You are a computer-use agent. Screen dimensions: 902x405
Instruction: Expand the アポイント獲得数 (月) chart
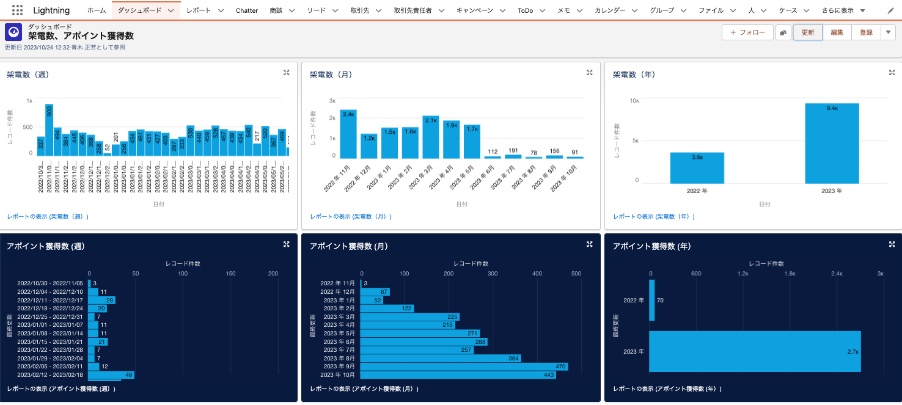(589, 244)
